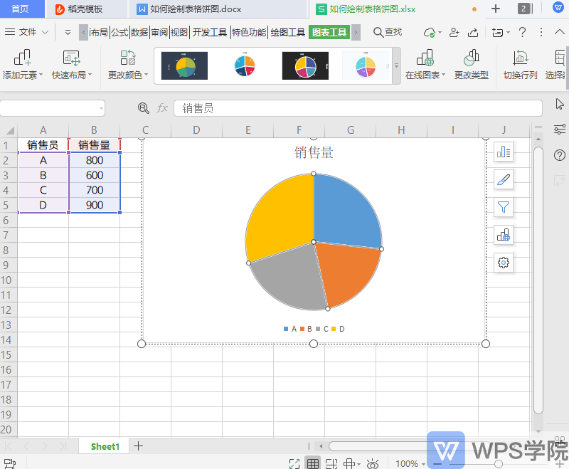Select the Sheet1 sheet tab
The width and height of the screenshot is (569, 469).
tap(105, 446)
